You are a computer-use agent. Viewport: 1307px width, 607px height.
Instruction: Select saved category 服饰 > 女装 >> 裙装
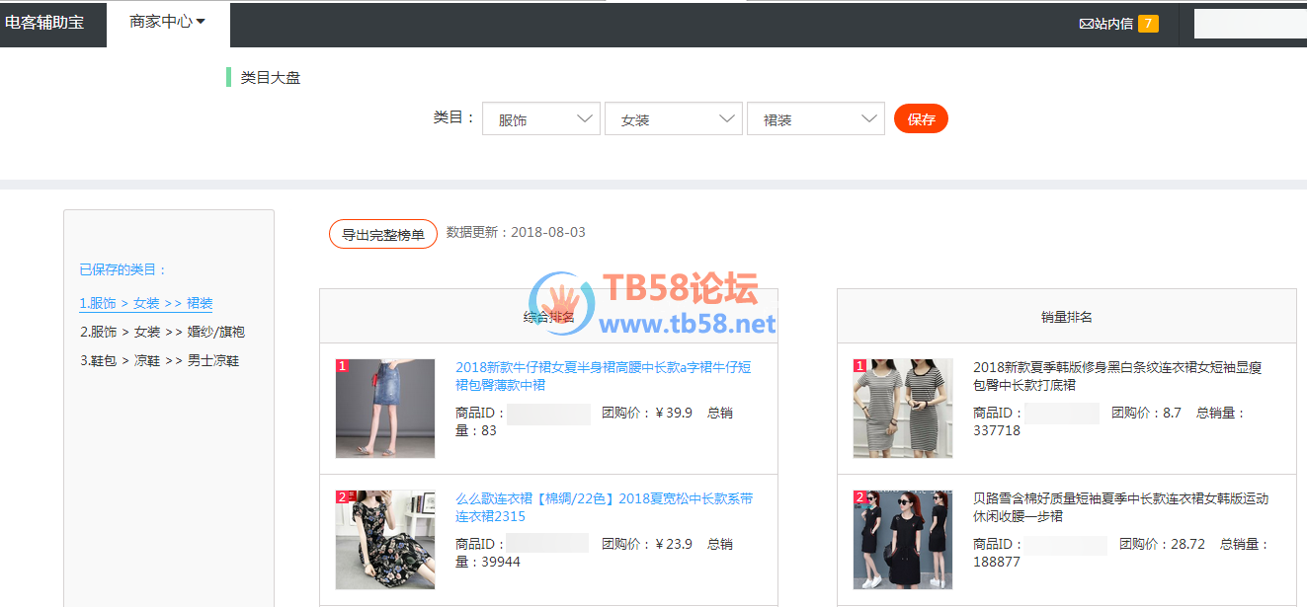146,303
